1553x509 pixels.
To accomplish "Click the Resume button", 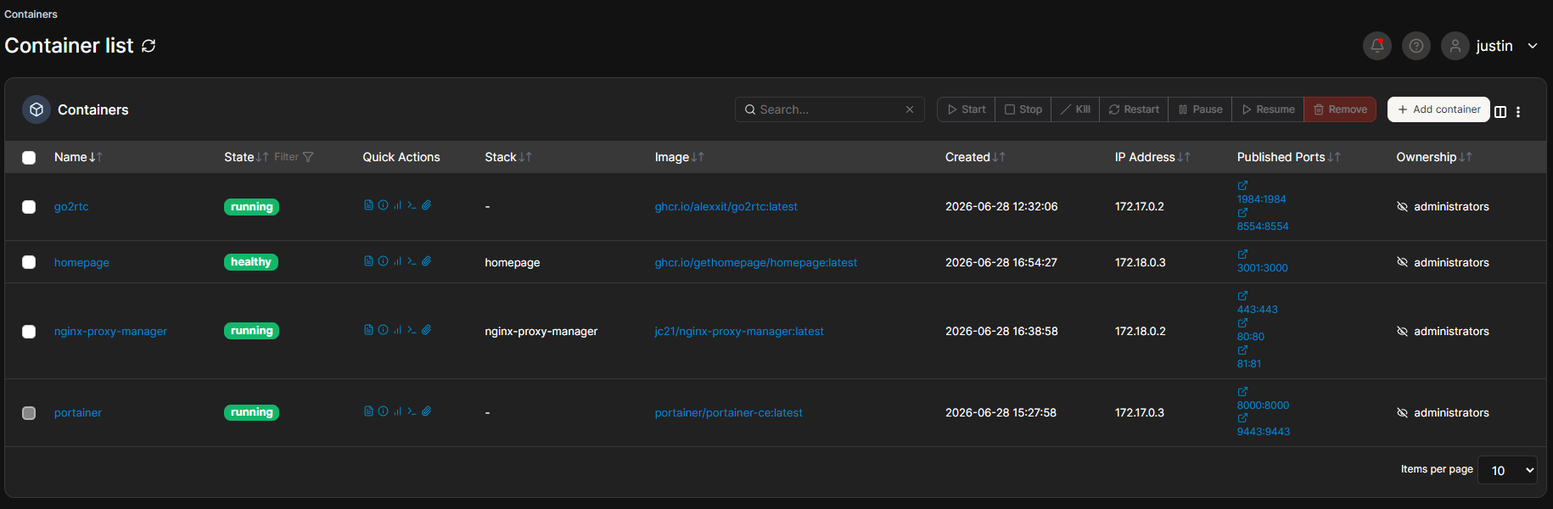I will pyautogui.click(x=1268, y=109).
